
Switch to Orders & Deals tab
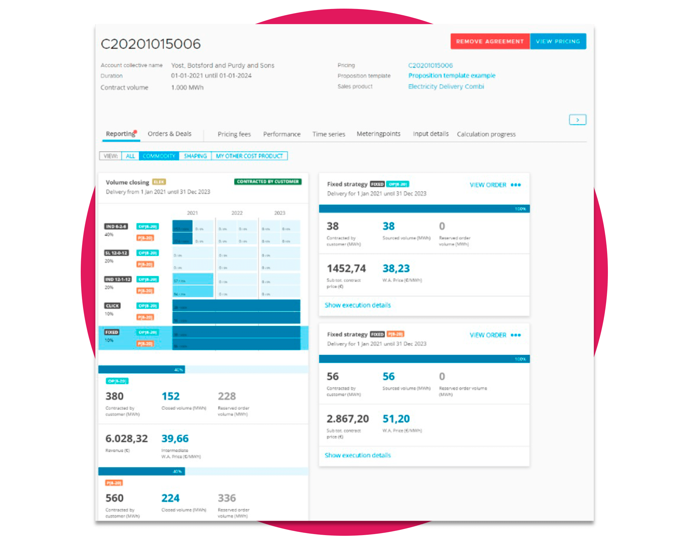click(x=169, y=134)
